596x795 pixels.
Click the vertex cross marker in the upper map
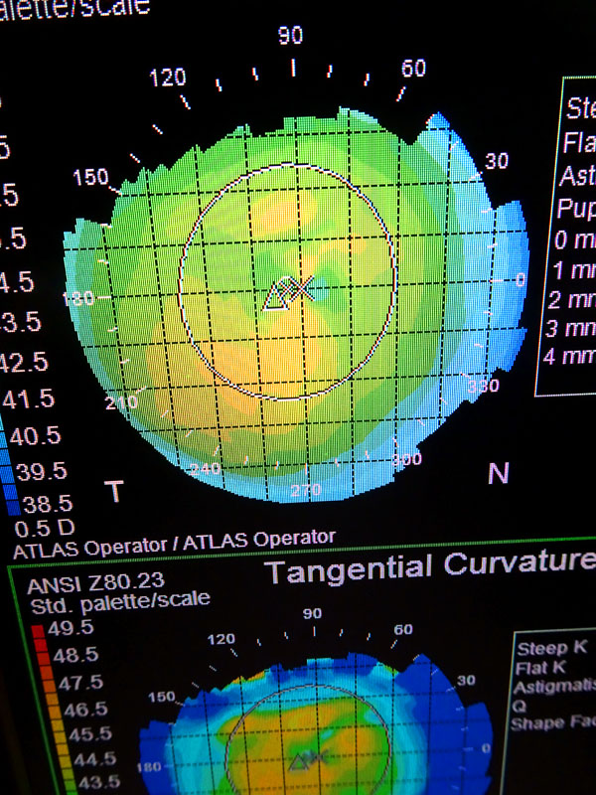[303, 288]
